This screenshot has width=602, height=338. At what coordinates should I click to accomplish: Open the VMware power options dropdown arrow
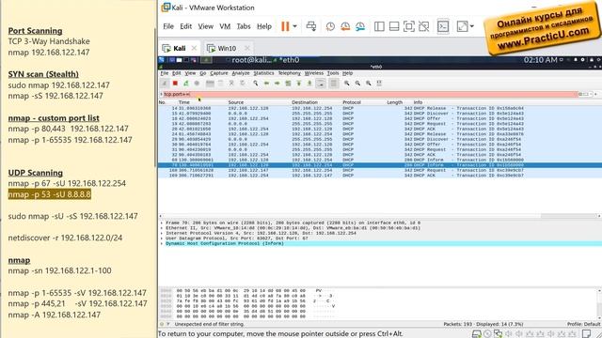point(294,26)
